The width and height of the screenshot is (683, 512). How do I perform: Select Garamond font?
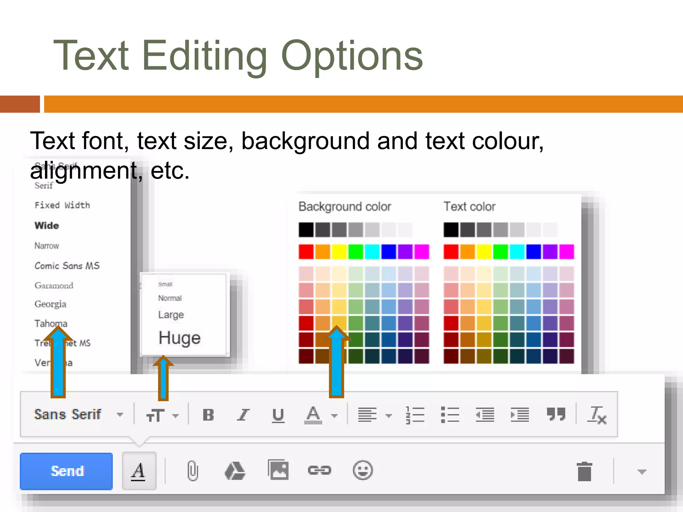[x=54, y=286]
